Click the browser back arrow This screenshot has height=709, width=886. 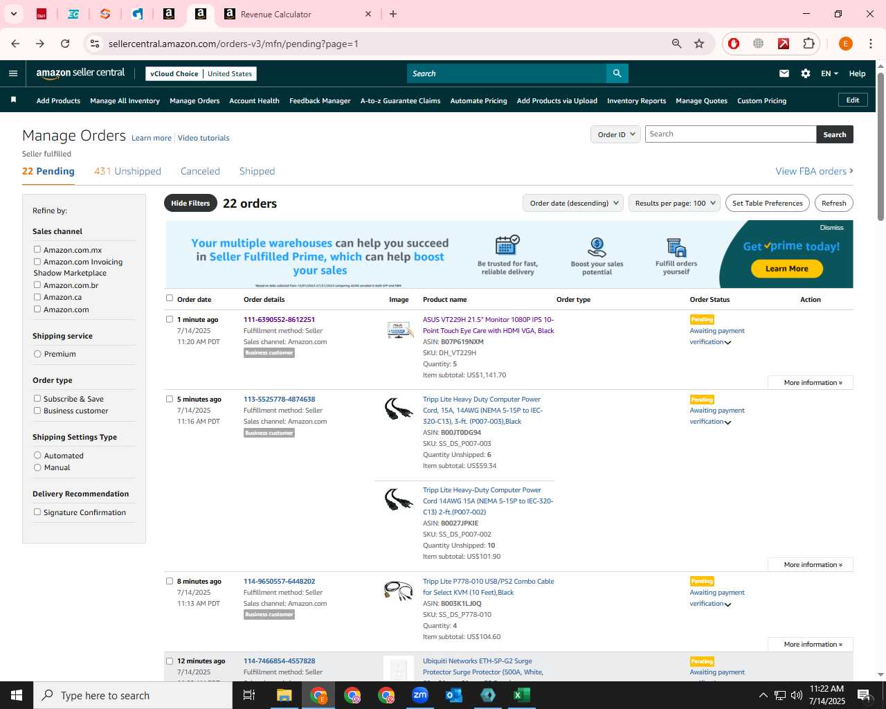tap(15, 44)
